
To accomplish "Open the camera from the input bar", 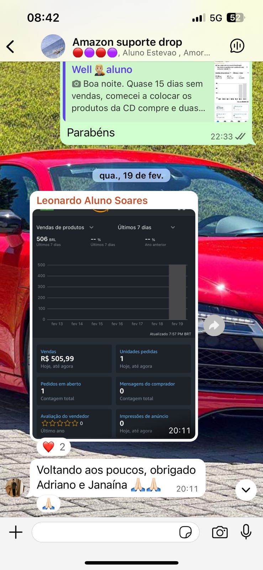I will pos(220,532).
